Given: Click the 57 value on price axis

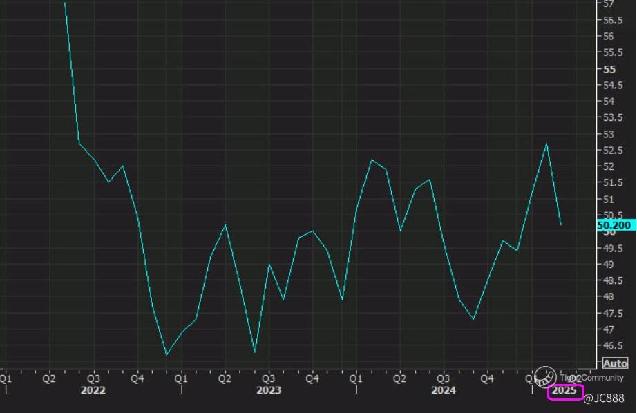Looking at the screenshot, I should click(609, 4).
